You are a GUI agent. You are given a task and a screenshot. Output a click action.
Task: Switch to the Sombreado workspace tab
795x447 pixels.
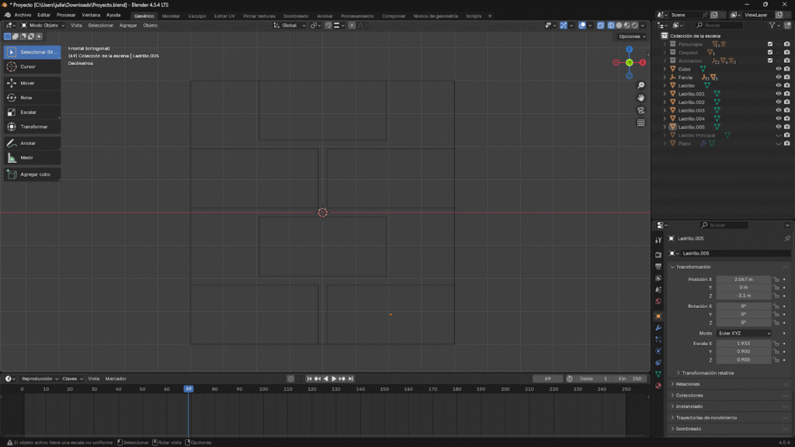295,16
